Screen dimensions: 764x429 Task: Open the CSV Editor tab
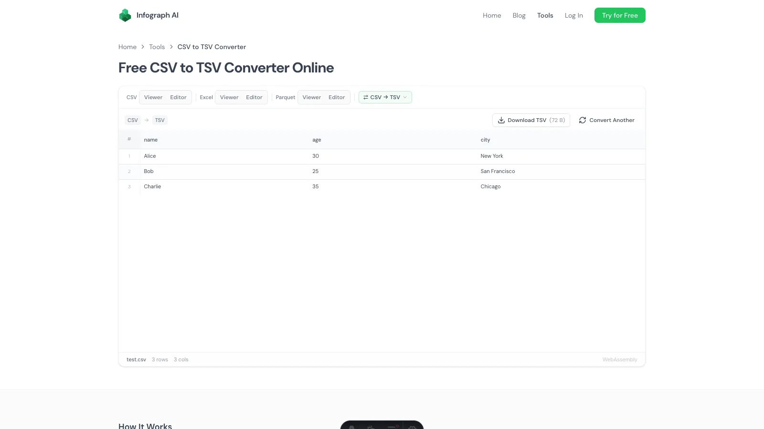click(178, 97)
